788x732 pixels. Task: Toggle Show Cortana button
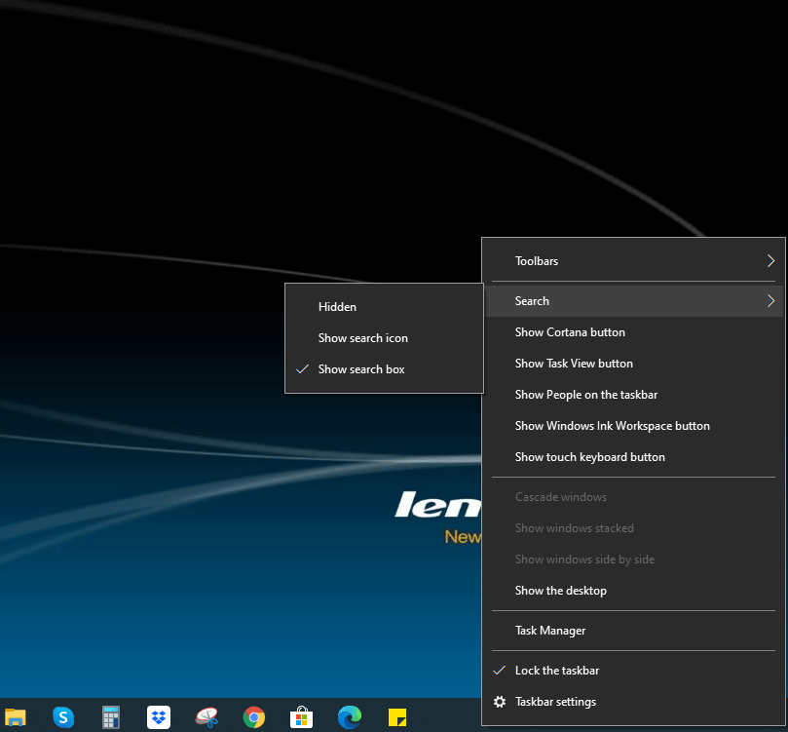coord(633,332)
